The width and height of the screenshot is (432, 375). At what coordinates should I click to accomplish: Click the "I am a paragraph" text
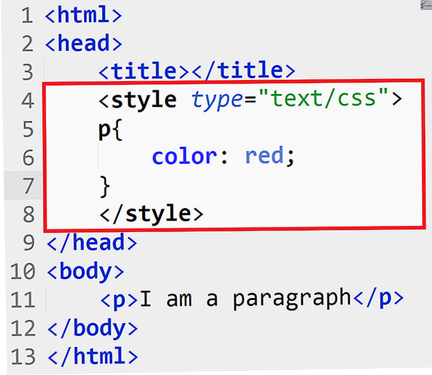245,299
